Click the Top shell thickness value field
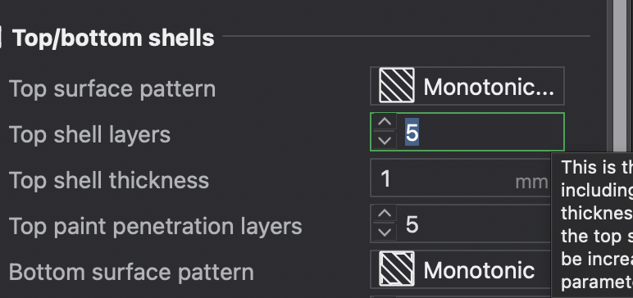The image size is (633, 298). tap(461, 178)
